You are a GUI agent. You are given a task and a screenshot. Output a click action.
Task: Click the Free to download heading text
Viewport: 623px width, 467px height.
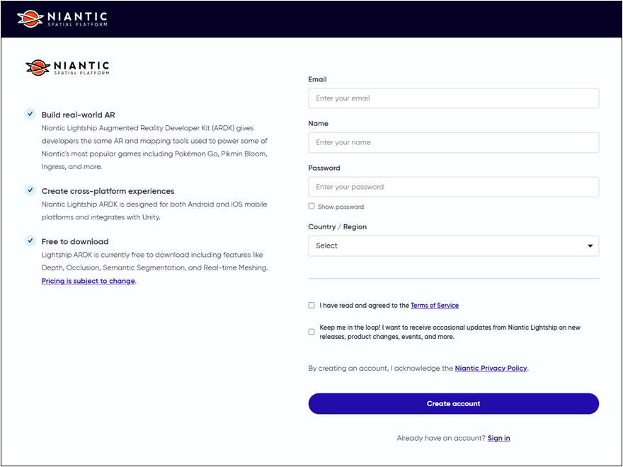pos(75,241)
